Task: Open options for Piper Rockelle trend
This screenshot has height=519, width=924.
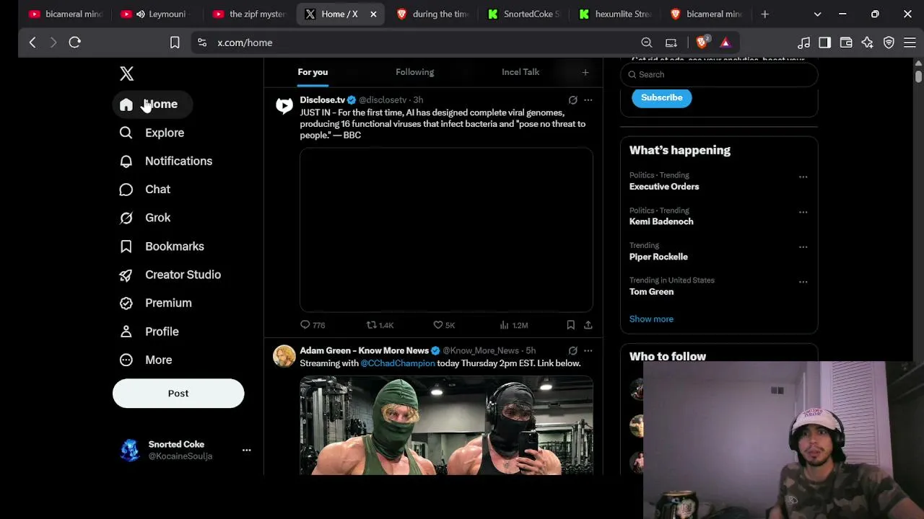Action: tap(803, 247)
